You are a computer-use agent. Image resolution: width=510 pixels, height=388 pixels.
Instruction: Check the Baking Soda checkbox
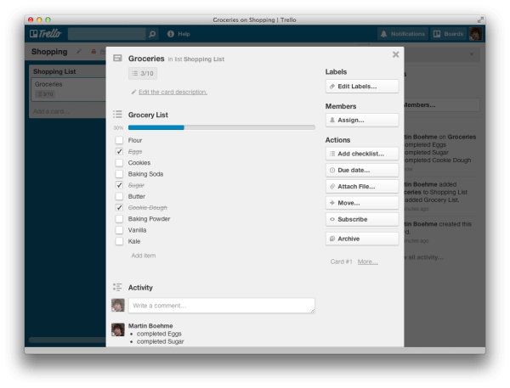click(x=119, y=174)
